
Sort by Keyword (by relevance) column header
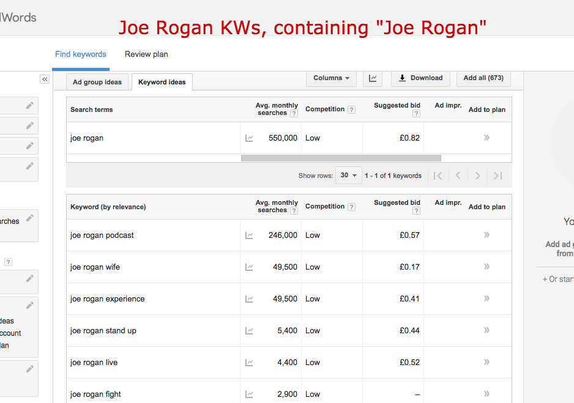[x=108, y=207]
